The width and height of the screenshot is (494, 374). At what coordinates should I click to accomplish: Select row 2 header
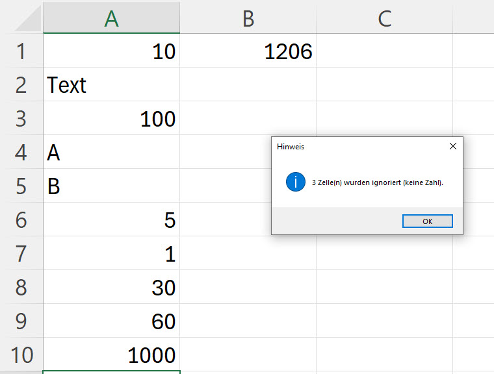pos(21,85)
